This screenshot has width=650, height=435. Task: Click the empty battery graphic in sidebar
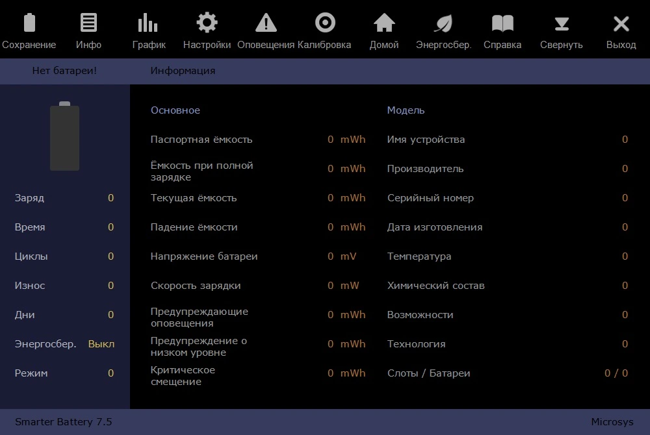click(x=64, y=136)
